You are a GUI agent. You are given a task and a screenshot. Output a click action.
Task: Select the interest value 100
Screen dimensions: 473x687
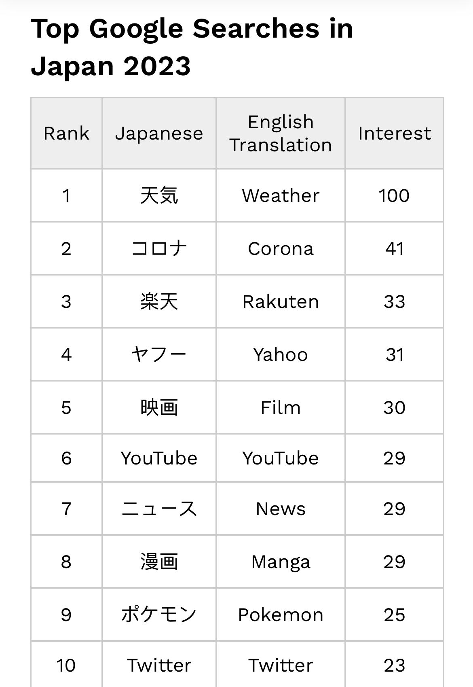point(394,196)
